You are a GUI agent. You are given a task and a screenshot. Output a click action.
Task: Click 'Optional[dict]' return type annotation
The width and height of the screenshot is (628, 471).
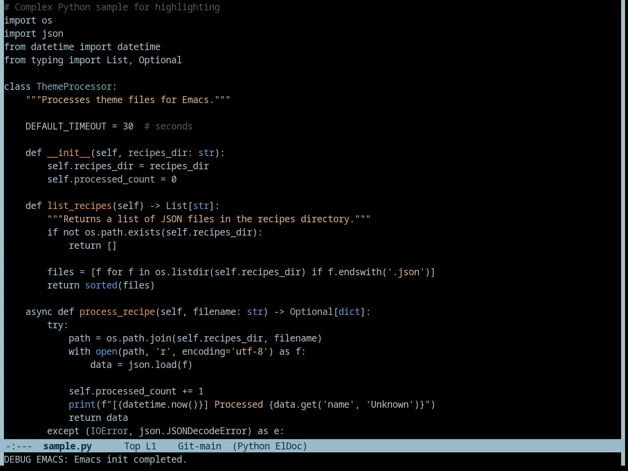click(x=328, y=312)
